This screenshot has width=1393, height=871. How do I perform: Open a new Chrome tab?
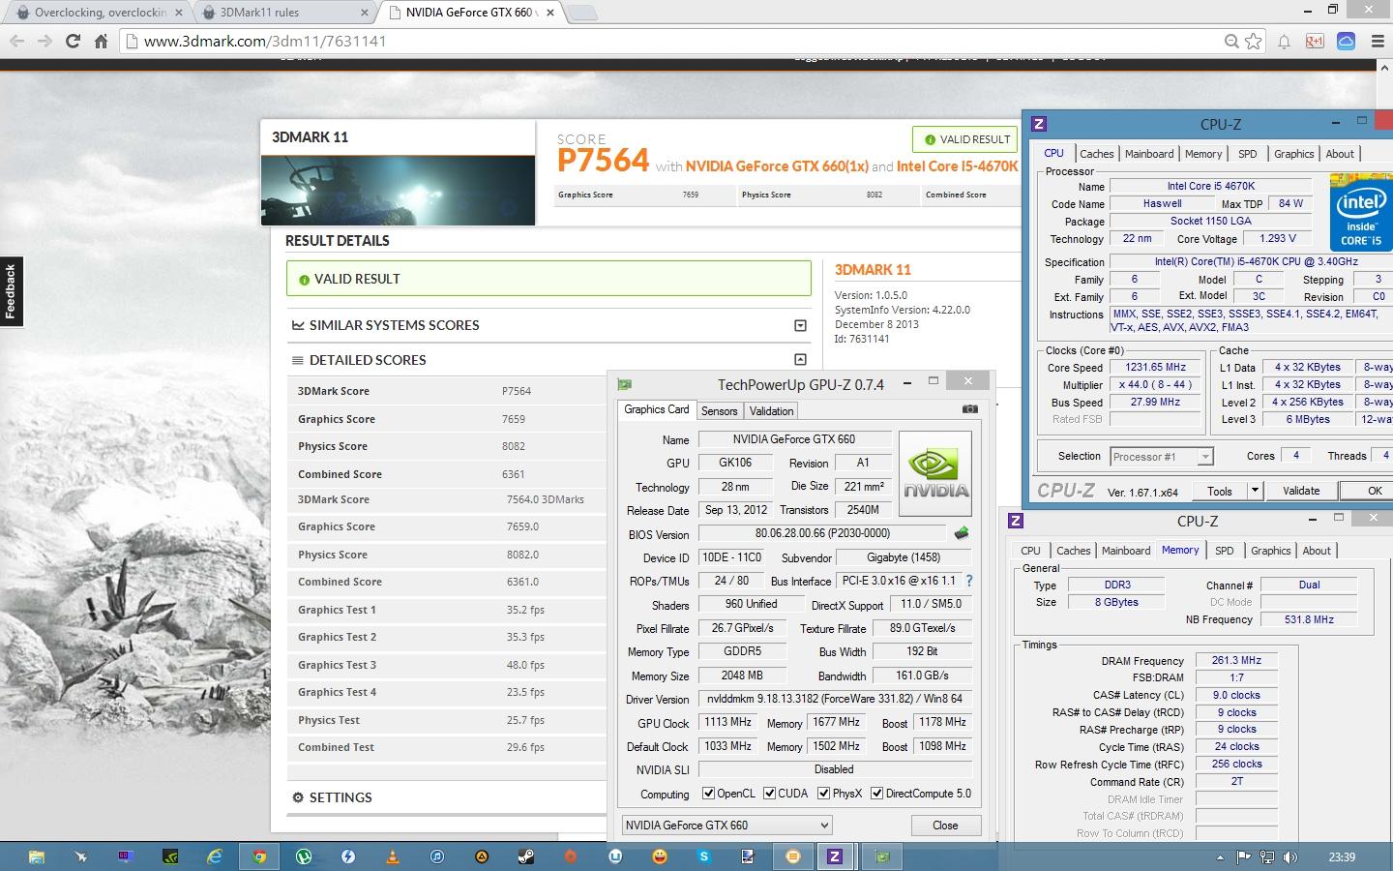[x=580, y=13]
